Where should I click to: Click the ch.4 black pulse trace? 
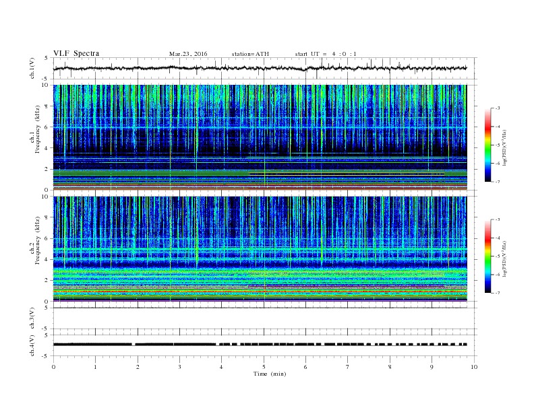click(x=260, y=345)
